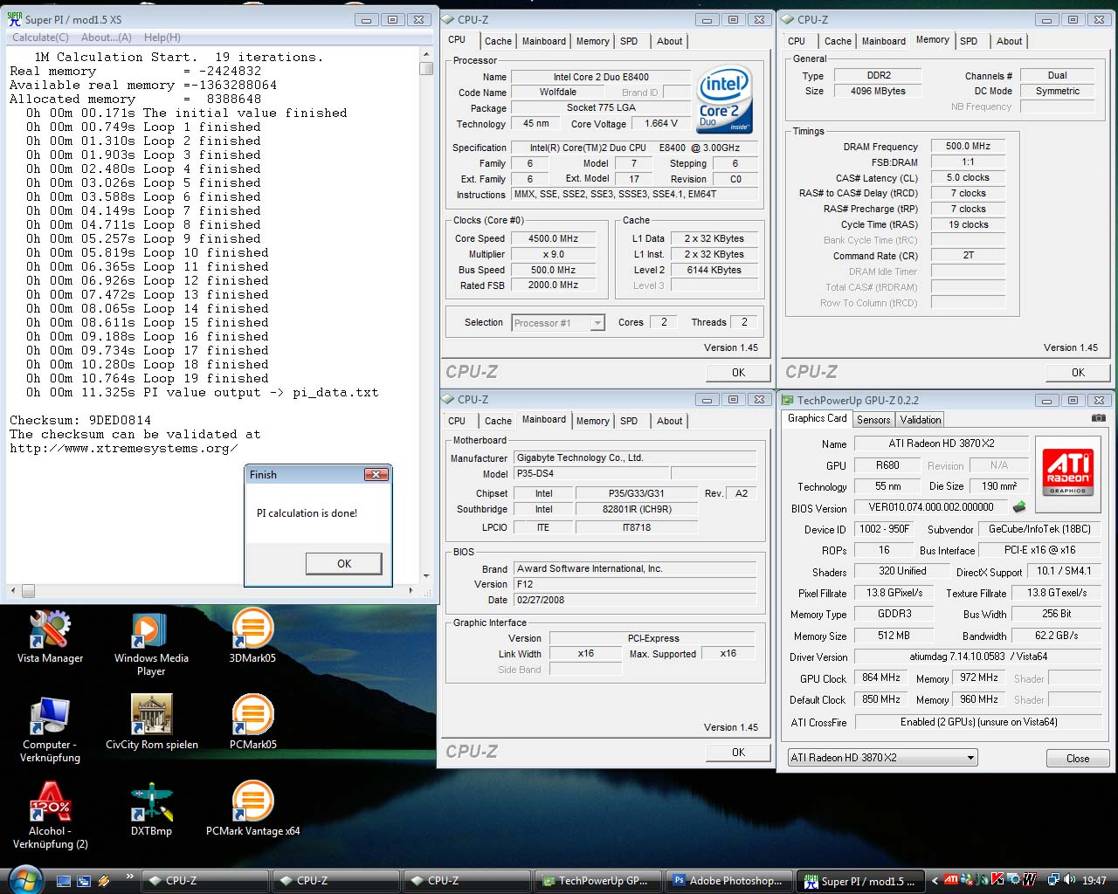The height and width of the screenshot is (894, 1118).
Task: Click the Checksum: 9DED0814 line
Action: [x=80, y=420]
